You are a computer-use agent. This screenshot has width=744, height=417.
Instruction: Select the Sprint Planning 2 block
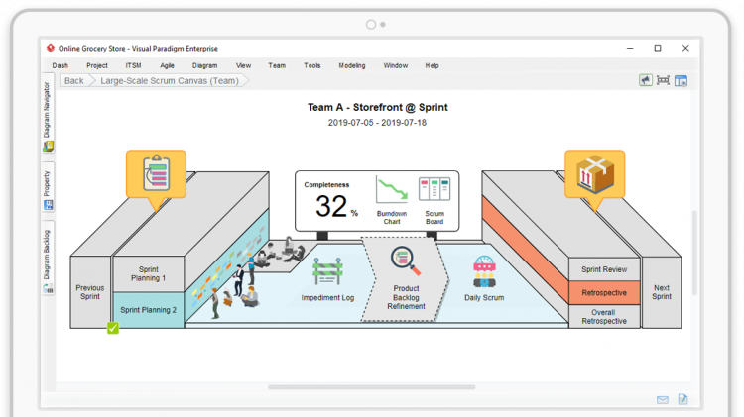(149, 310)
